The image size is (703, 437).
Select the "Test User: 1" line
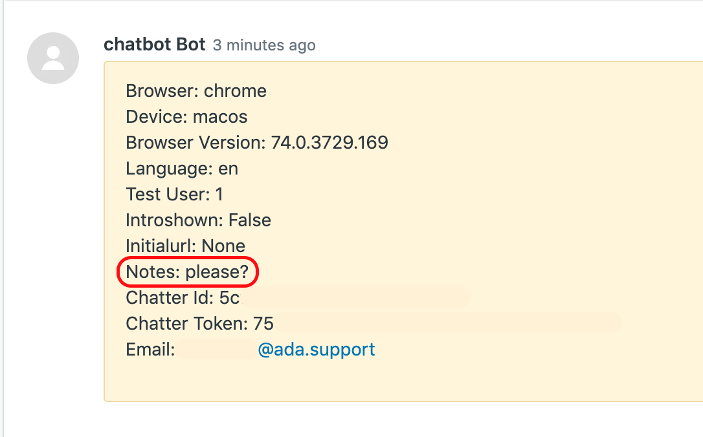(174, 195)
